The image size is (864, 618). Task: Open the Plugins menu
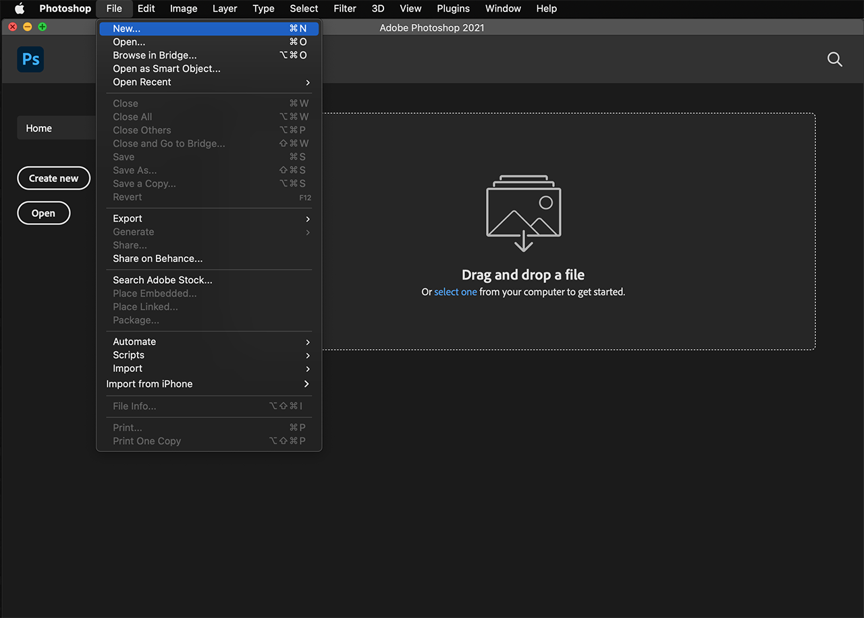(x=453, y=9)
